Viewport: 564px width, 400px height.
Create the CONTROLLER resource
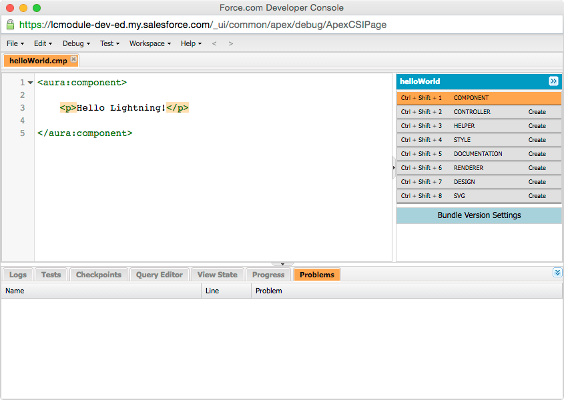[x=537, y=112]
